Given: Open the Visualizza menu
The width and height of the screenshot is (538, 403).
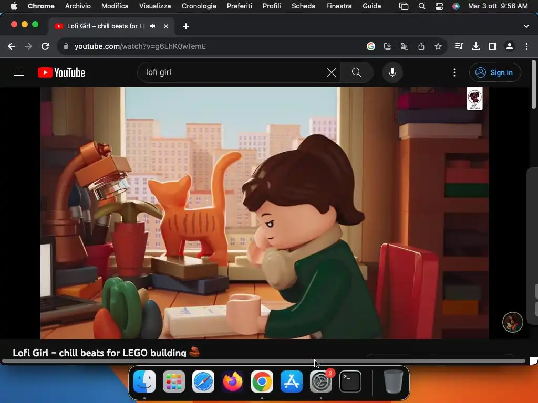Looking at the screenshot, I should coord(155,6).
